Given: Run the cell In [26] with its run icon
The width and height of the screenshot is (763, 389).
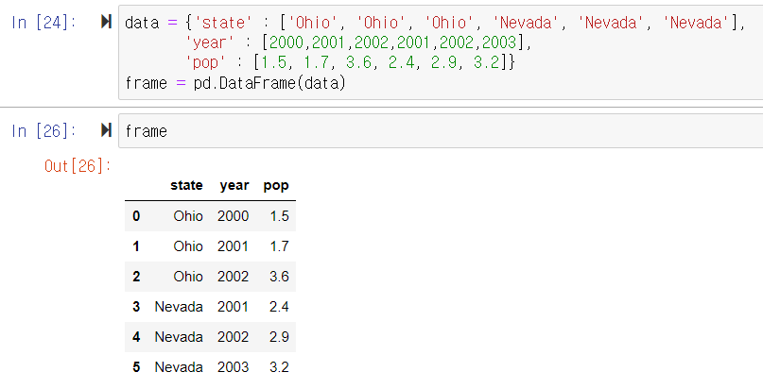Looking at the screenshot, I should tap(106, 130).
